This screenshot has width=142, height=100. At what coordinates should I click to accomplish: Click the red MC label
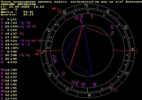point(54,9)
